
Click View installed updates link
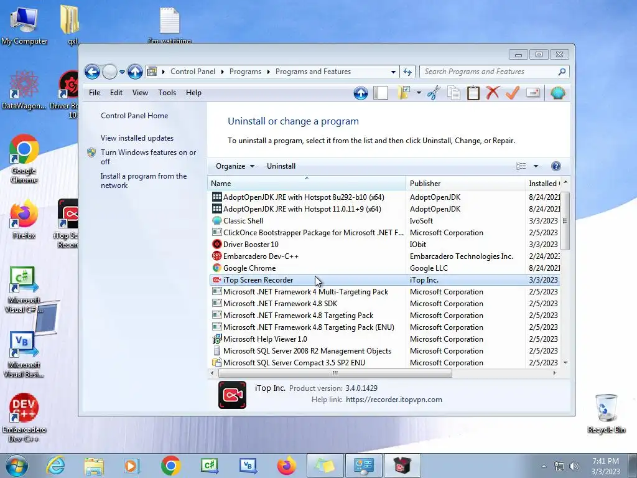click(x=137, y=138)
